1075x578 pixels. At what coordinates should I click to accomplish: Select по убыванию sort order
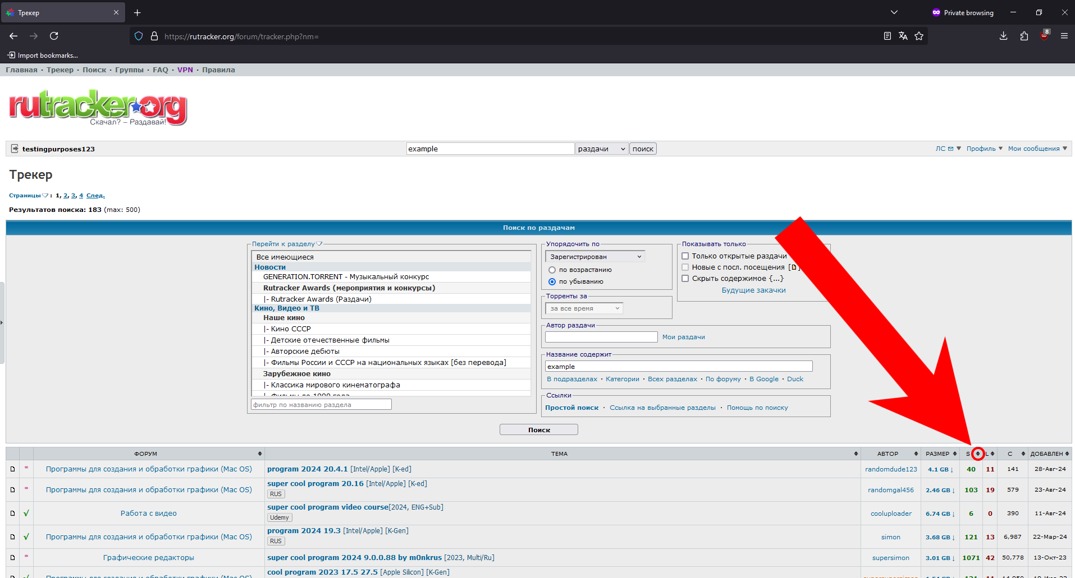coord(552,282)
